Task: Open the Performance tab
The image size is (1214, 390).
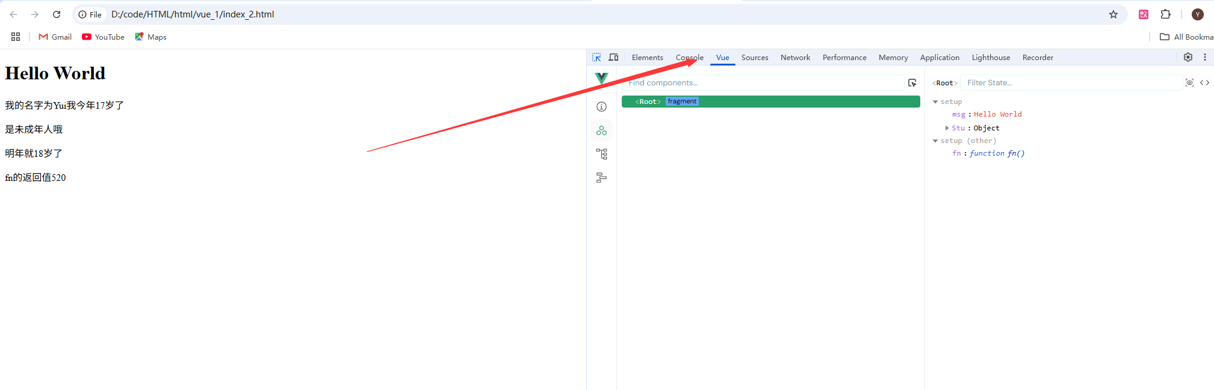Action: coord(844,58)
